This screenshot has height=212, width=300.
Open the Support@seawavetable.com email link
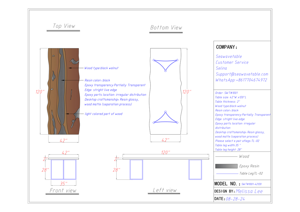coord(242,74)
